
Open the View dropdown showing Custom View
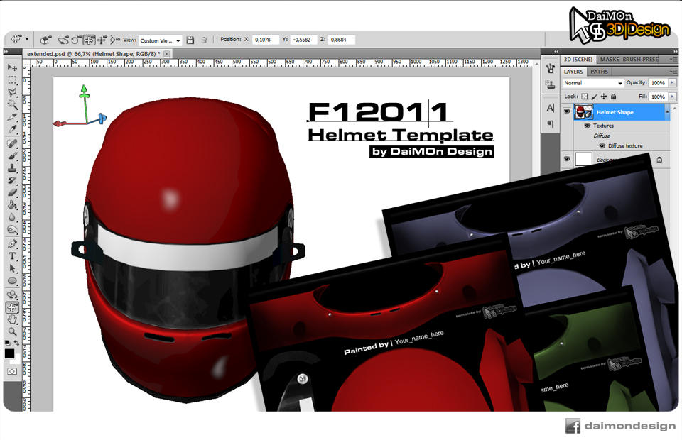click(160, 40)
